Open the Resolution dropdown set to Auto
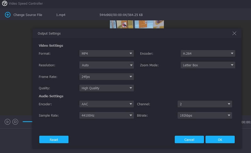251x153 pixels. pyautogui.click(x=106, y=65)
